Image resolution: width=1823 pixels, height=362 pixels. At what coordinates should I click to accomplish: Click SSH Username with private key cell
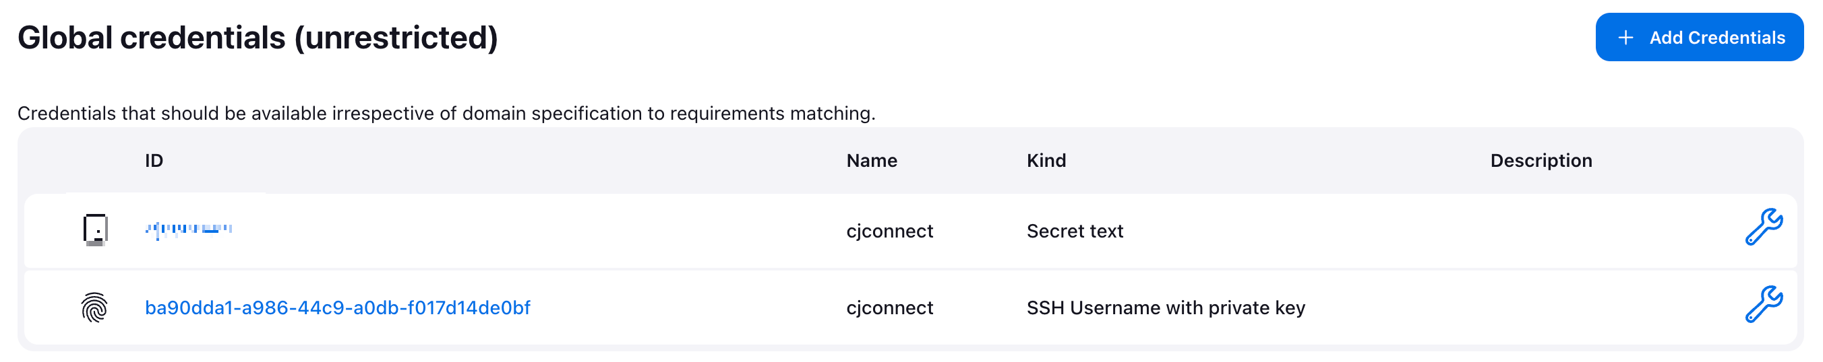pyautogui.click(x=1166, y=308)
